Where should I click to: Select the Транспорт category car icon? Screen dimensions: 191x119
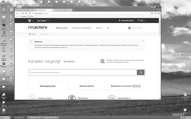(x=111, y=98)
